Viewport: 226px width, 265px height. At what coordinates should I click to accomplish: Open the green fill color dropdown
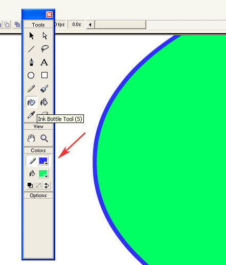point(43,174)
